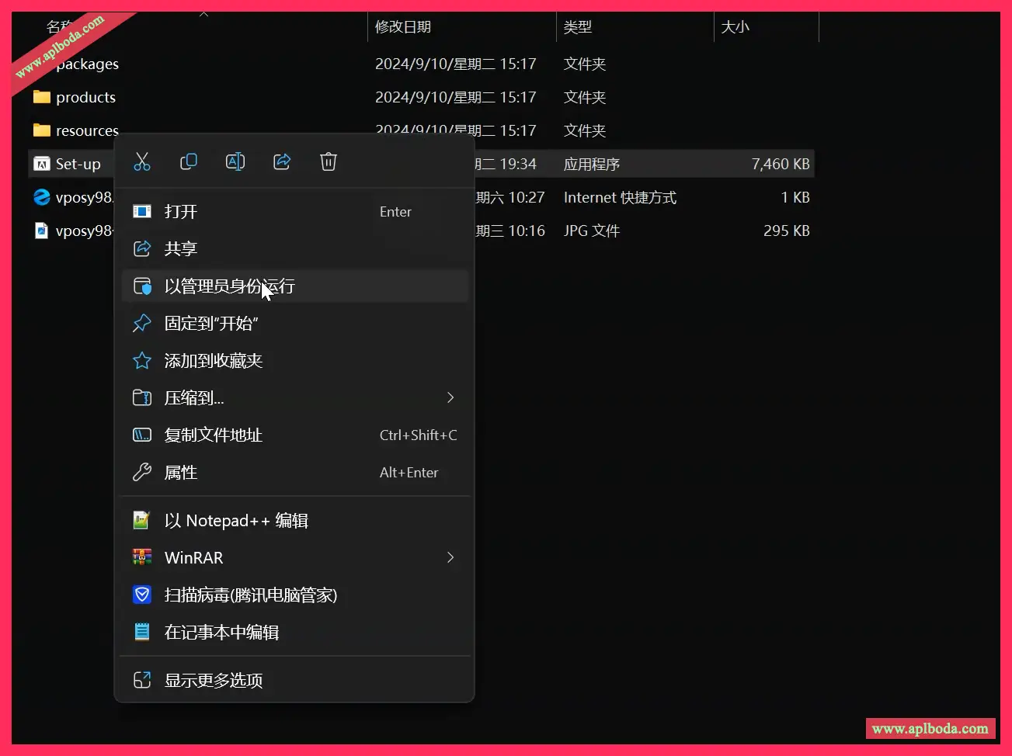Click 在记事本中编辑 notepad entry
1012x756 pixels.
tap(221, 633)
